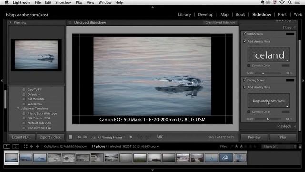Viewport: 305px width, 172px height.
Task: Open the JKOST_2012_03845.dng source dropdown
Action: [158, 147]
